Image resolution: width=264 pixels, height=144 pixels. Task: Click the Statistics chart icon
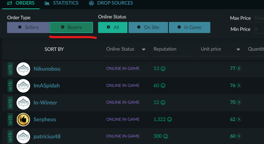tap(47, 3)
